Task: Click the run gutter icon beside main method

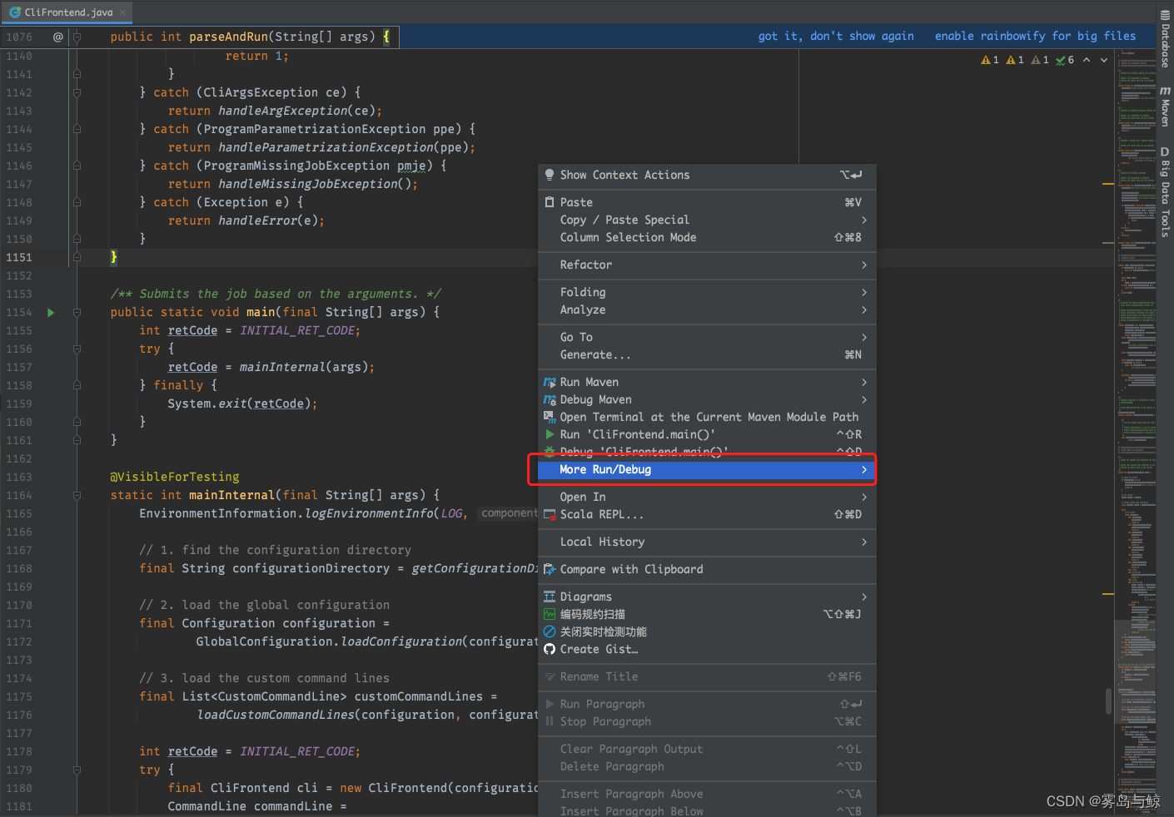Action: point(51,313)
